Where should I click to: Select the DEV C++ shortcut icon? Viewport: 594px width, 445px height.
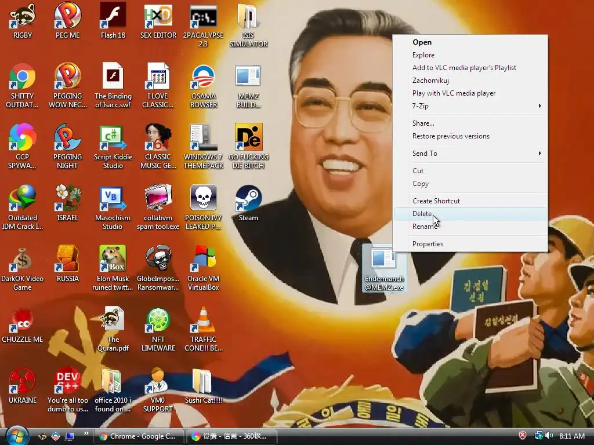(x=68, y=391)
